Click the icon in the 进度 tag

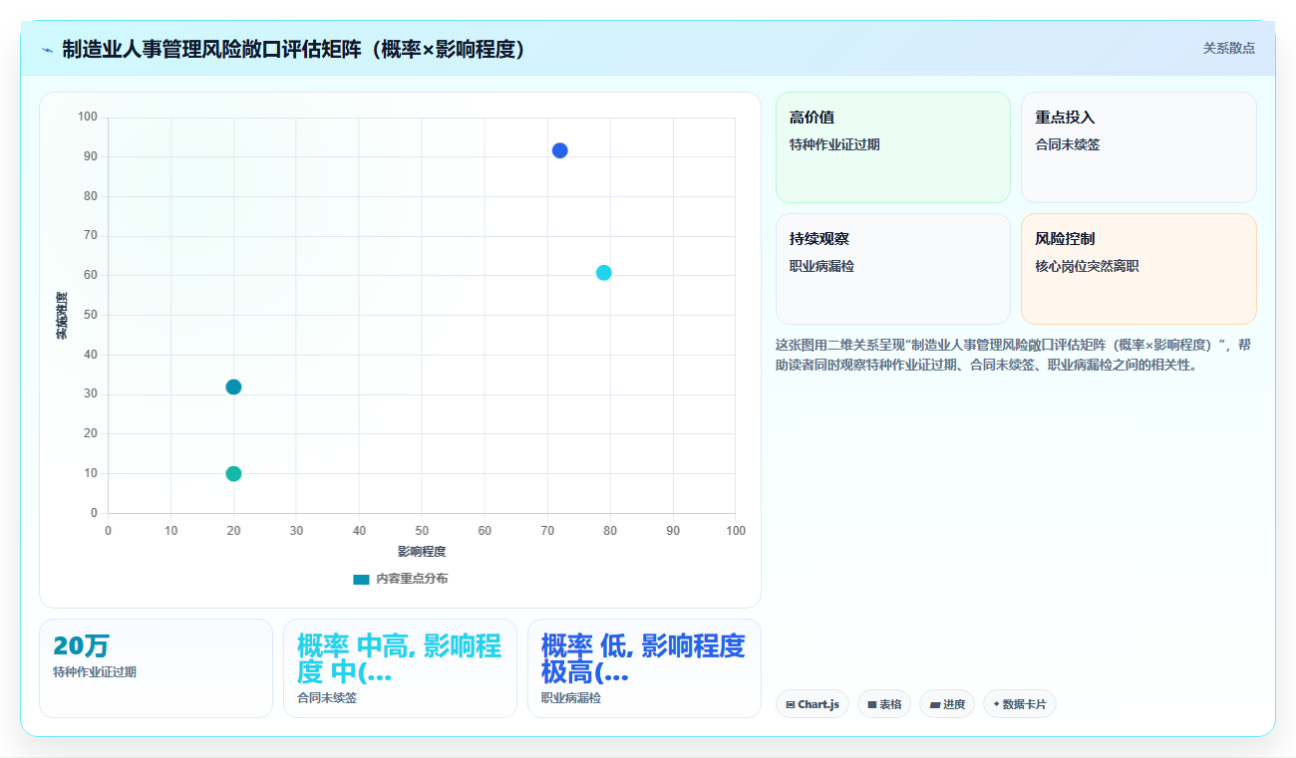click(x=934, y=704)
